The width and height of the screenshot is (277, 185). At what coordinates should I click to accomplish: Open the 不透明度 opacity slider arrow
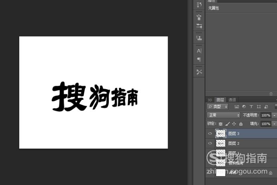coord(274,115)
